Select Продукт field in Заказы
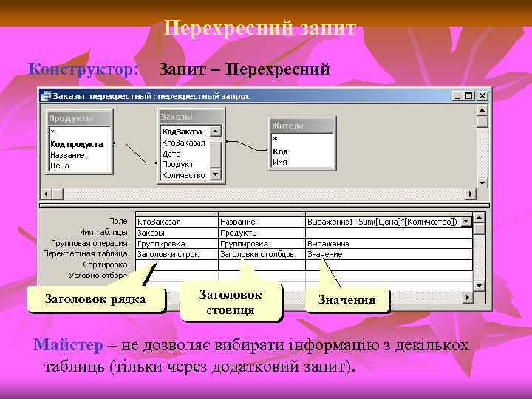 [x=177, y=164]
